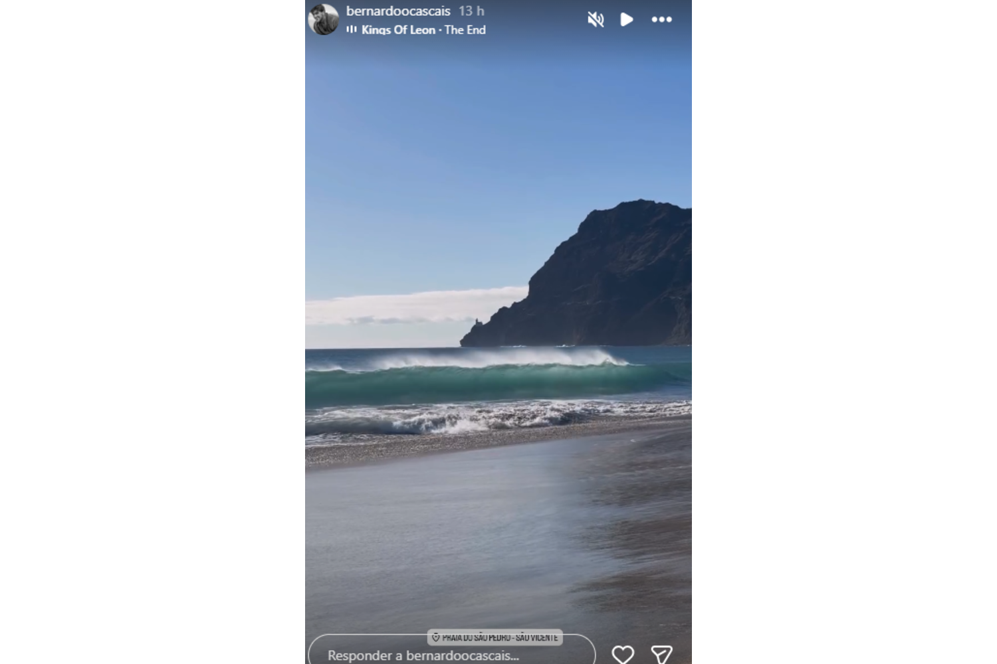Click the play button on the story

pyautogui.click(x=626, y=19)
